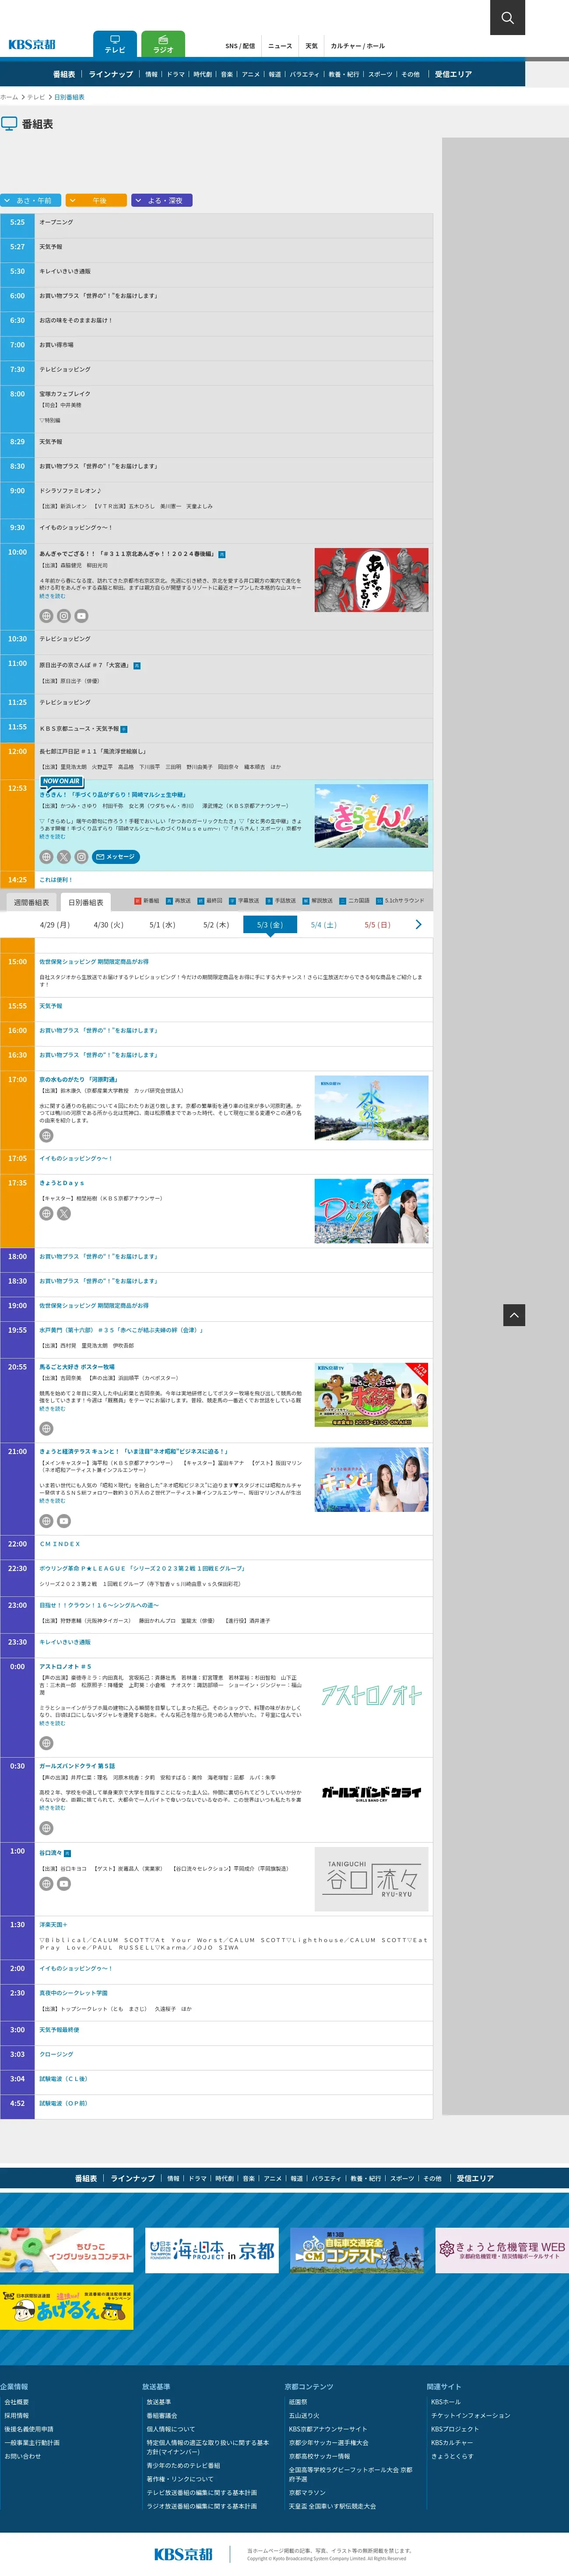Switch to 日別番組表 tab
The width and height of the screenshot is (569, 2576).
point(86,902)
